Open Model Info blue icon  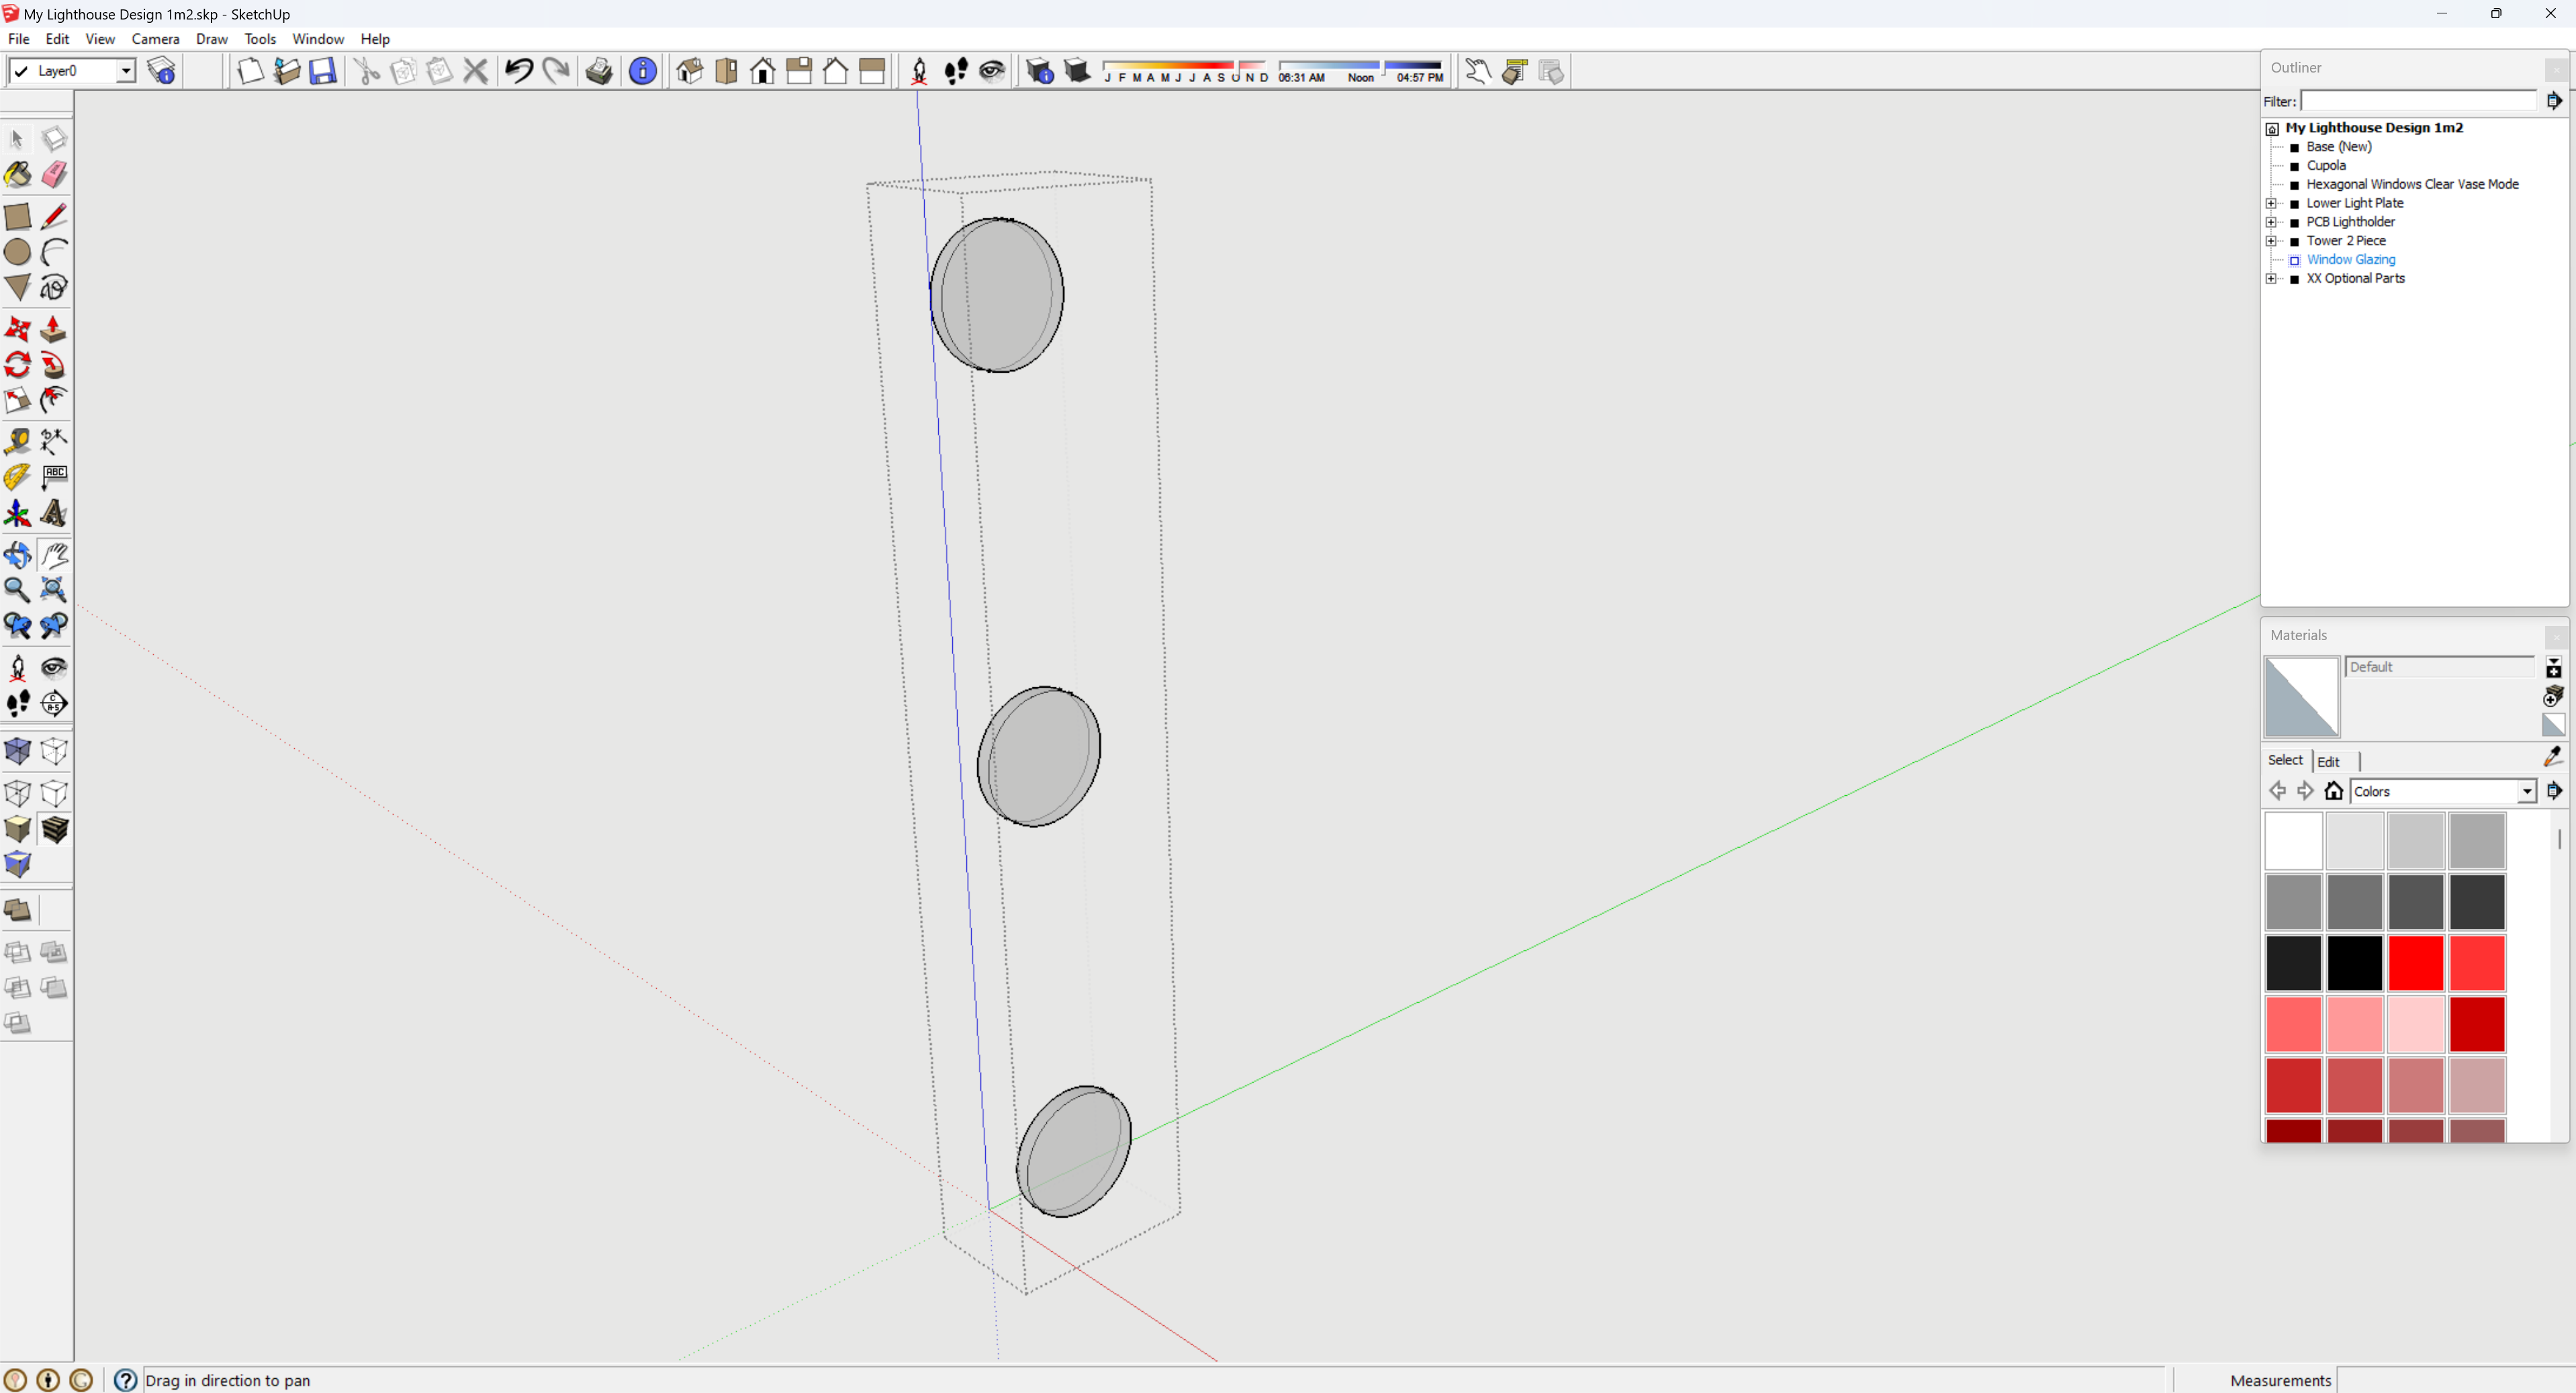tap(643, 71)
